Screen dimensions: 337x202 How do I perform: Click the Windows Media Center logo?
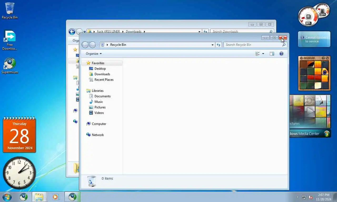pyautogui.click(x=327, y=133)
